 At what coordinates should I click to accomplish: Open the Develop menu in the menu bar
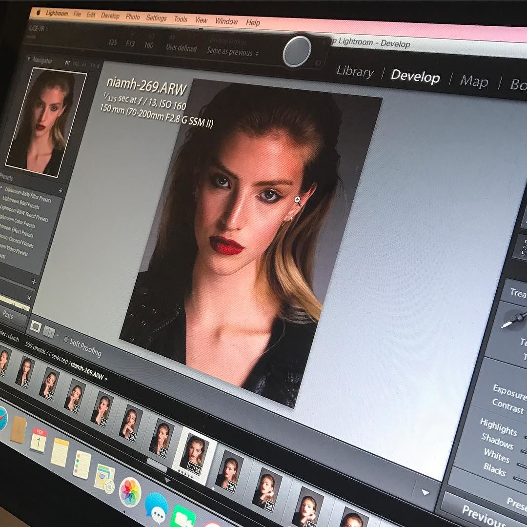click(110, 16)
